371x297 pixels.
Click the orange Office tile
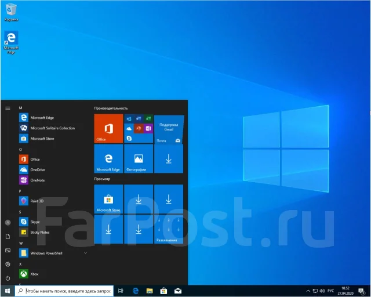click(108, 129)
